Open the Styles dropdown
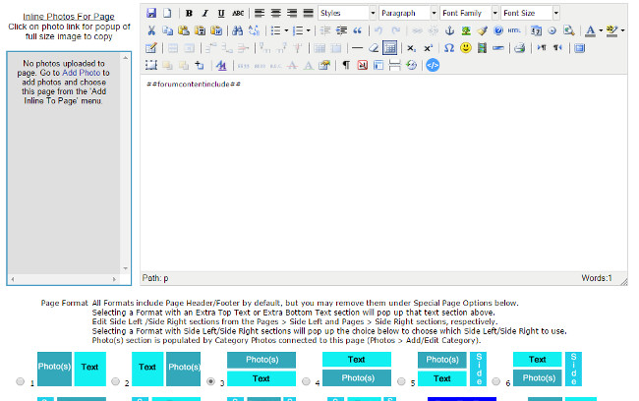This screenshot has height=401, width=639. (x=346, y=13)
